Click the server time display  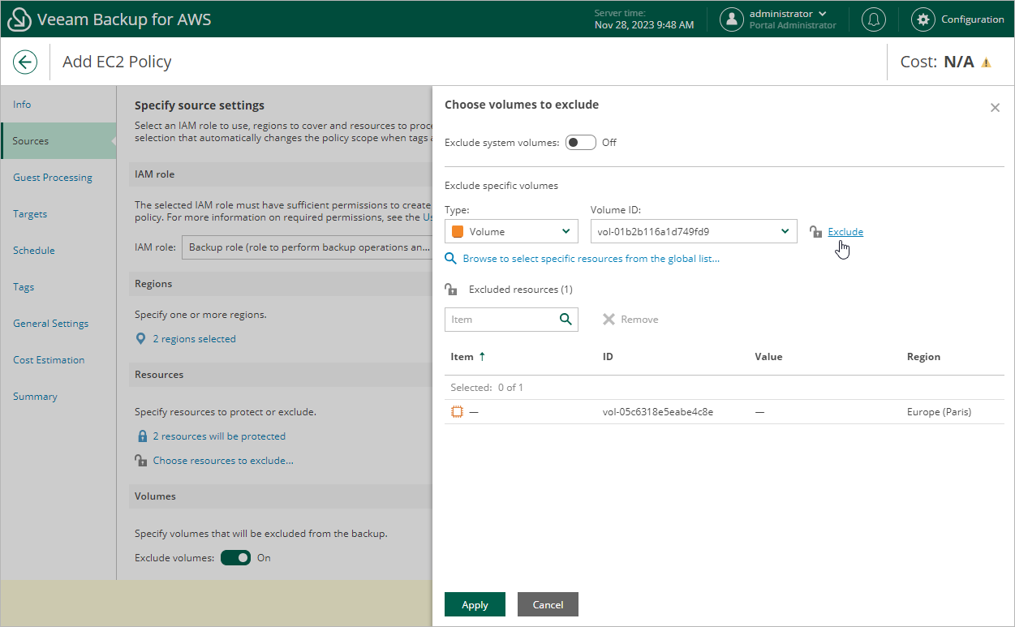[644, 19]
